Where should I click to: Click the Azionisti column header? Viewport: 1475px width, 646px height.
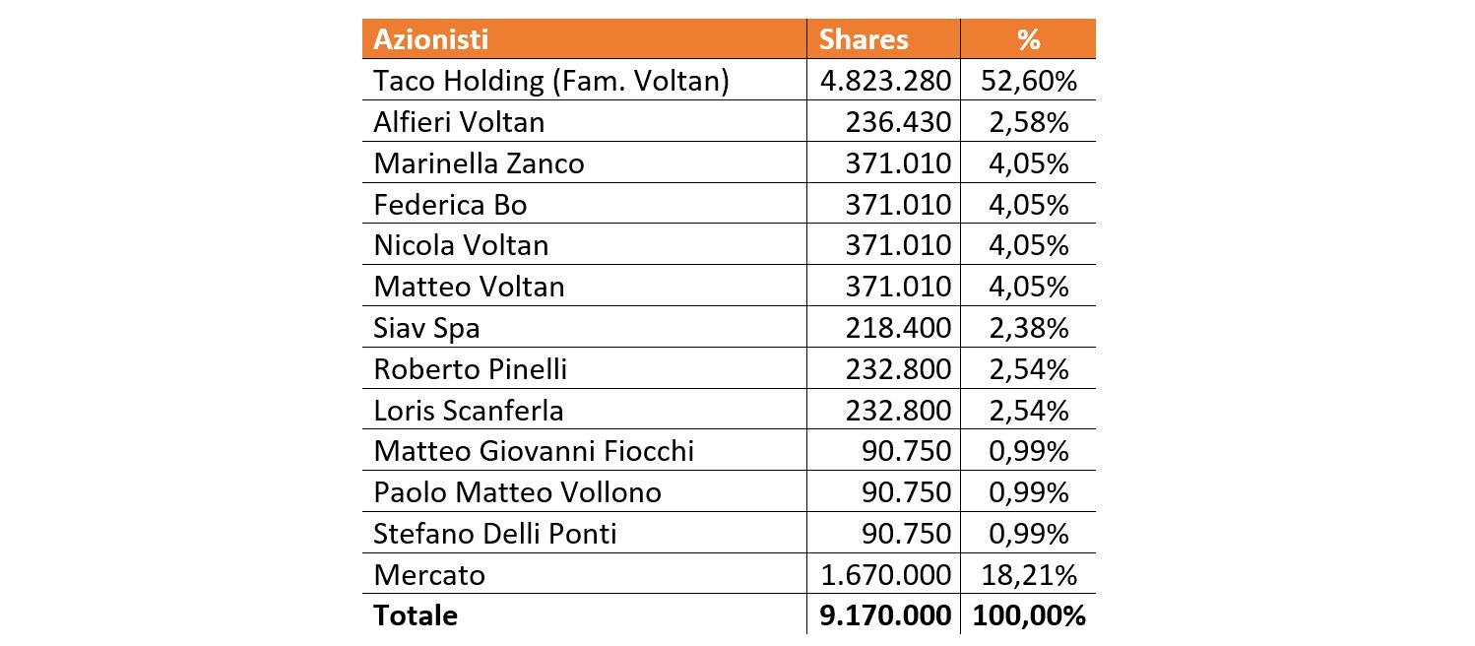[x=584, y=39]
